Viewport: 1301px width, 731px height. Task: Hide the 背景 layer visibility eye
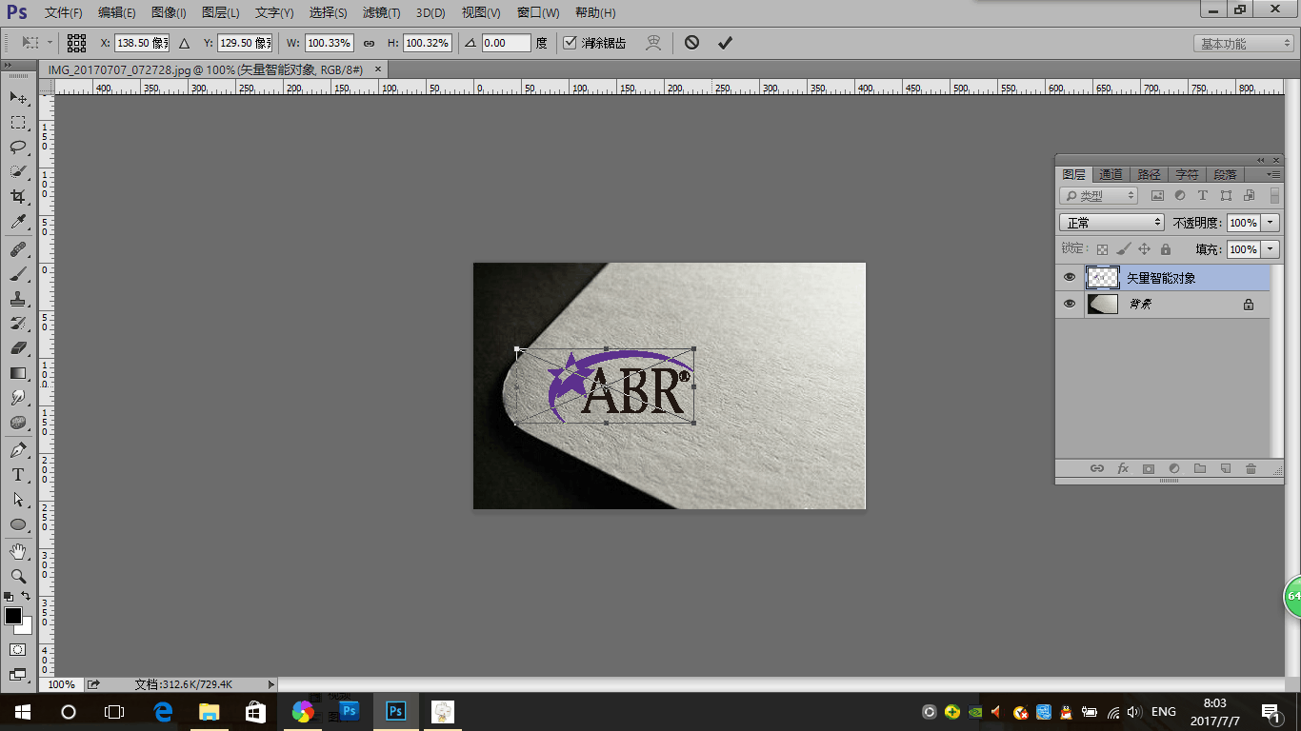[1070, 305]
